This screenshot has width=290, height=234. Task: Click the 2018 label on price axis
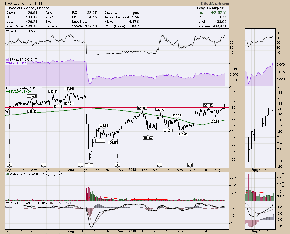[x=132, y=170]
